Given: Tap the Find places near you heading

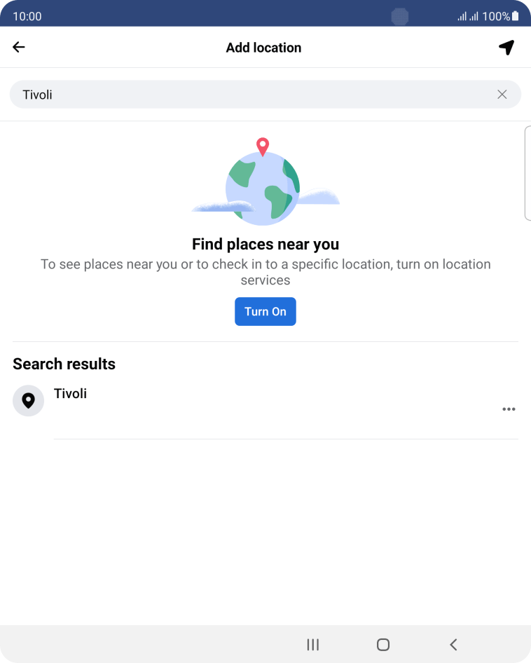Looking at the screenshot, I should pyautogui.click(x=265, y=244).
